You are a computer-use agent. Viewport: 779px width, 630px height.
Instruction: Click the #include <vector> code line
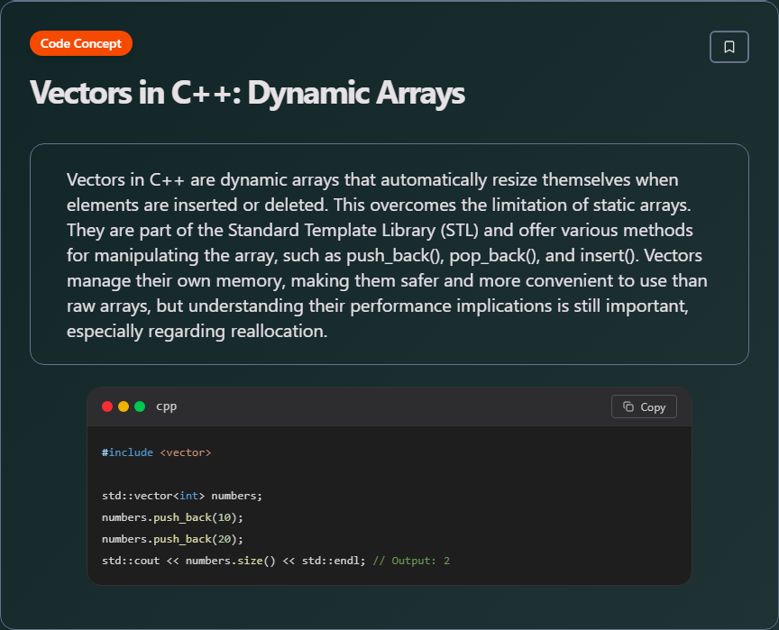coord(157,452)
